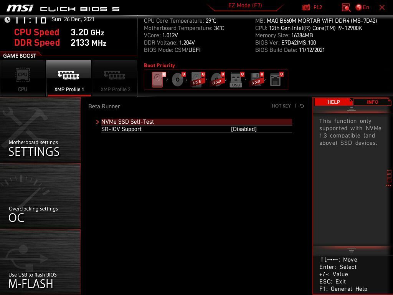393x295 pixels.
Task: Select the hard disk boot priority icon
Action: 158,80
